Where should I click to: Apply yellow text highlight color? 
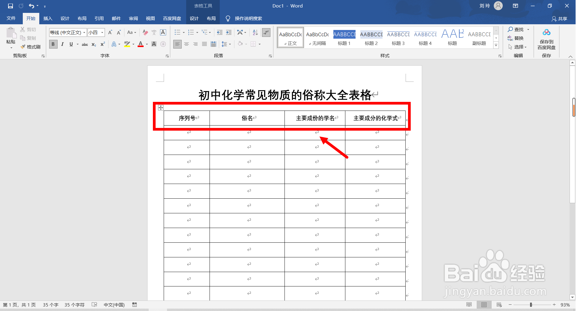tap(127, 44)
